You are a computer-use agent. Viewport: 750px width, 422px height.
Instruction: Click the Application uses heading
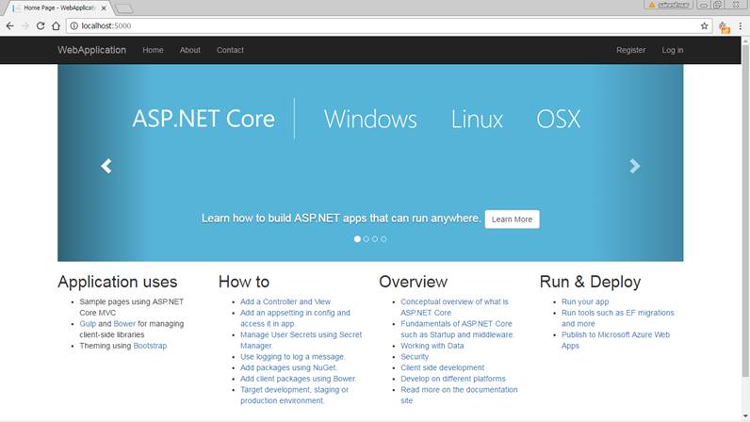118,282
